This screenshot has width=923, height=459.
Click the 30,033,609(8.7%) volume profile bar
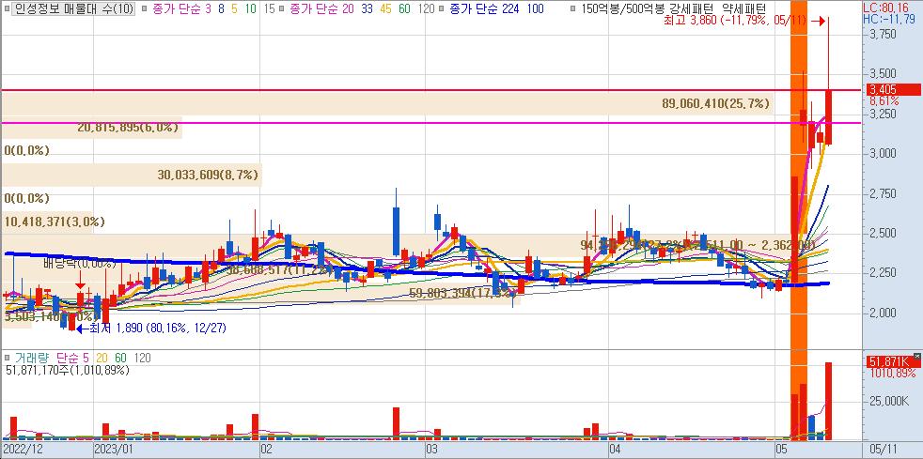coord(131,175)
